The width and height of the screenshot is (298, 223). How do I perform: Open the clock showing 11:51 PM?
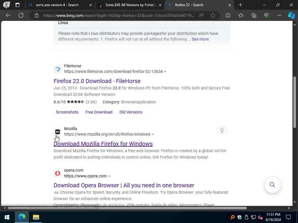click(x=273, y=217)
